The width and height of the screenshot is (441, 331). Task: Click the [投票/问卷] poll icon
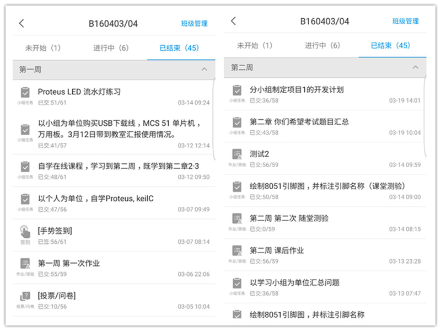pos(25,296)
